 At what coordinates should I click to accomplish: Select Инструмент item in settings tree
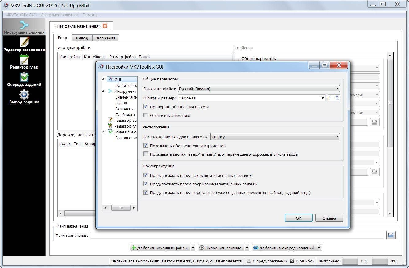[122, 91]
